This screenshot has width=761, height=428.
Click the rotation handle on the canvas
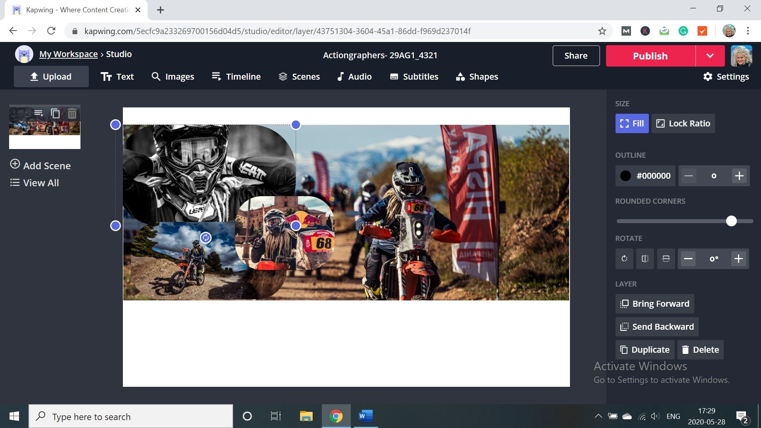point(206,238)
